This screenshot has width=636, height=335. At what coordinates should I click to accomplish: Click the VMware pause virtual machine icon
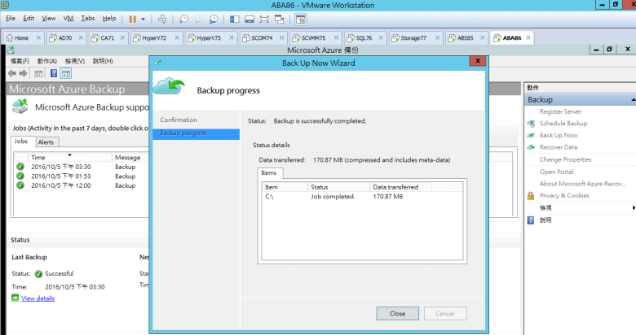point(132,18)
